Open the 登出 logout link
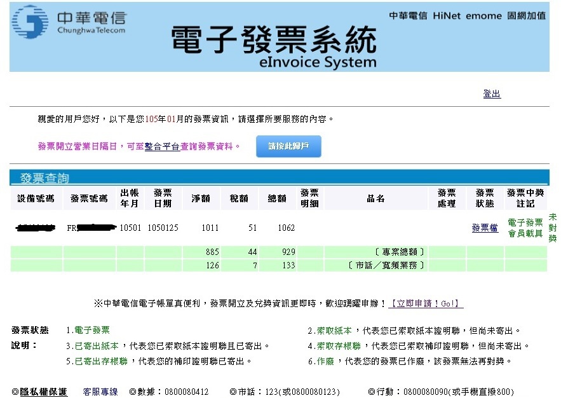This screenshot has height=398, width=561. (x=491, y=93)
